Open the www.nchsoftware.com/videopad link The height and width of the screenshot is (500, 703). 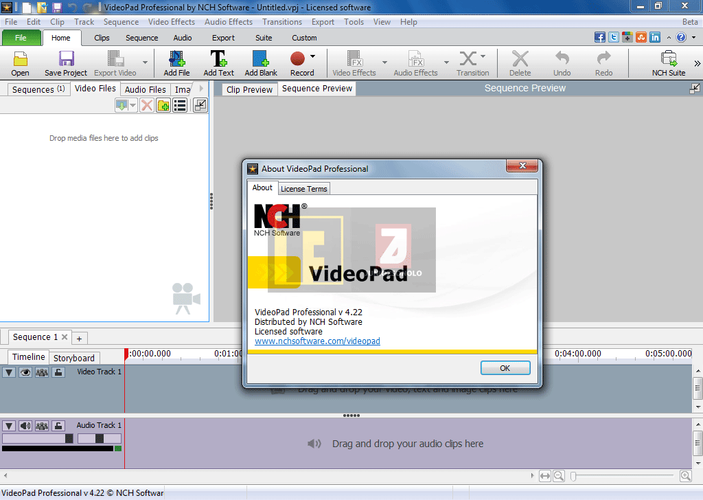pos(317,341)
